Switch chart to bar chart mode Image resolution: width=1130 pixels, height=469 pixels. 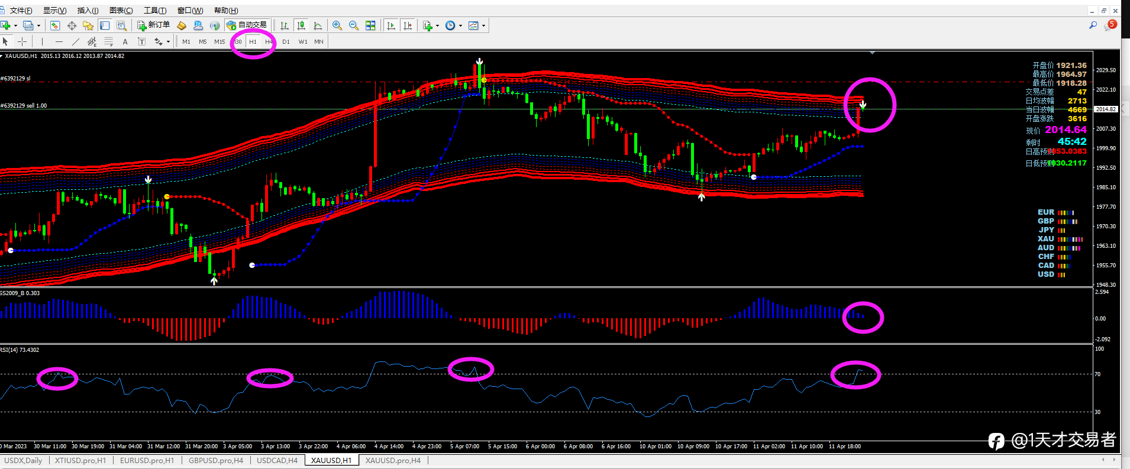(x=285, y=25)
